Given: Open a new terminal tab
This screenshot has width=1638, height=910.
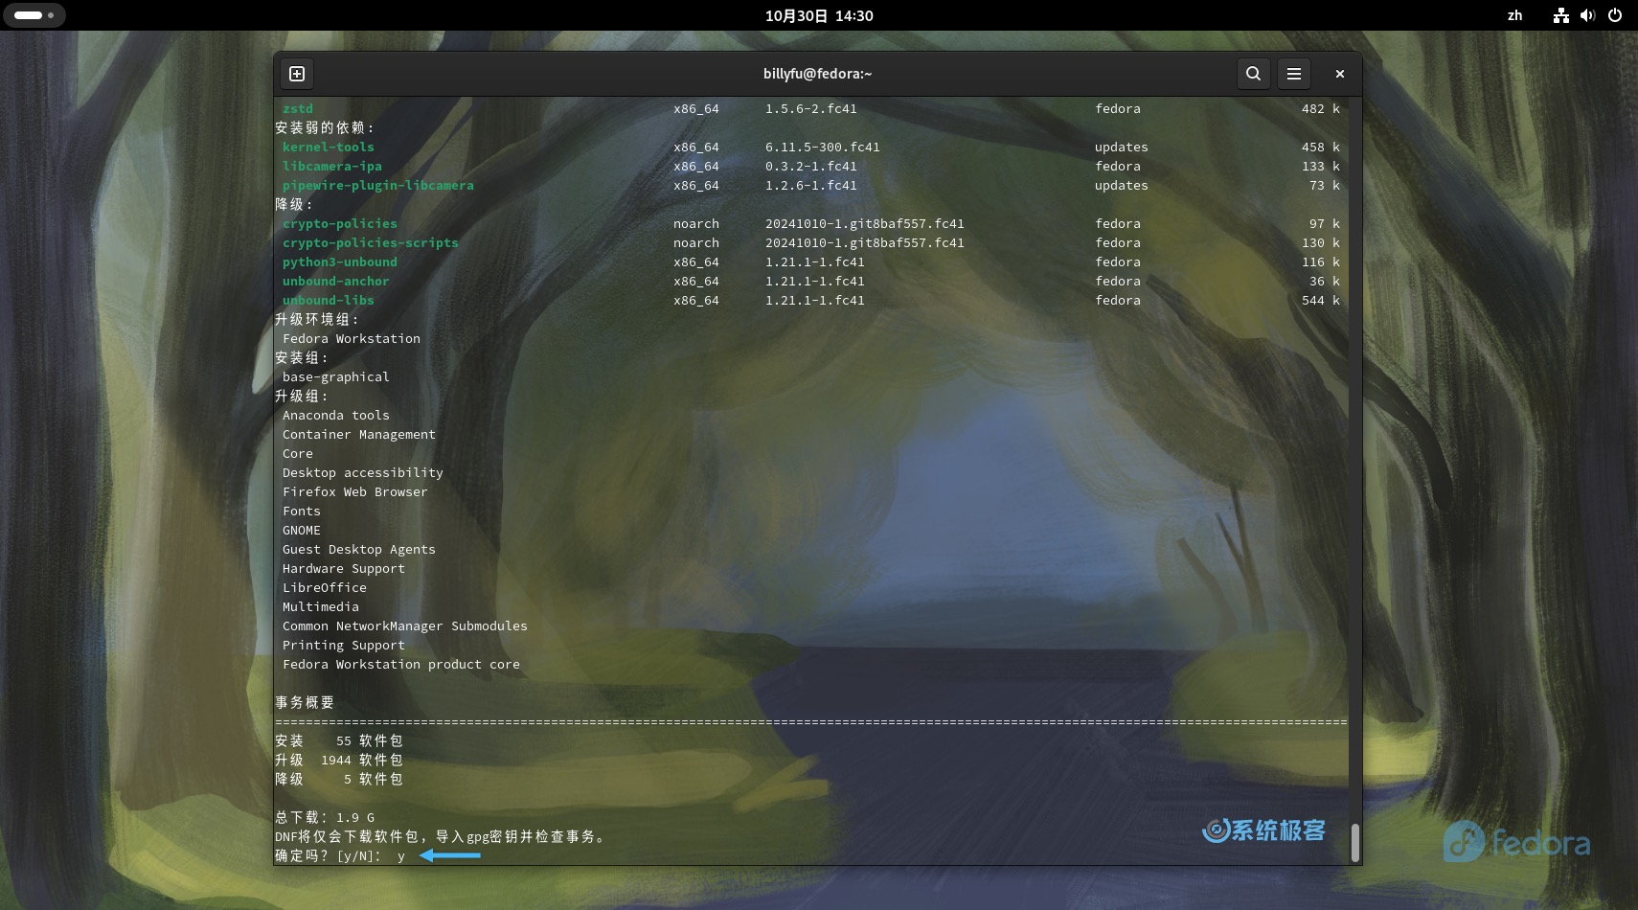Looking at the screenshot, I should point(297,74).
